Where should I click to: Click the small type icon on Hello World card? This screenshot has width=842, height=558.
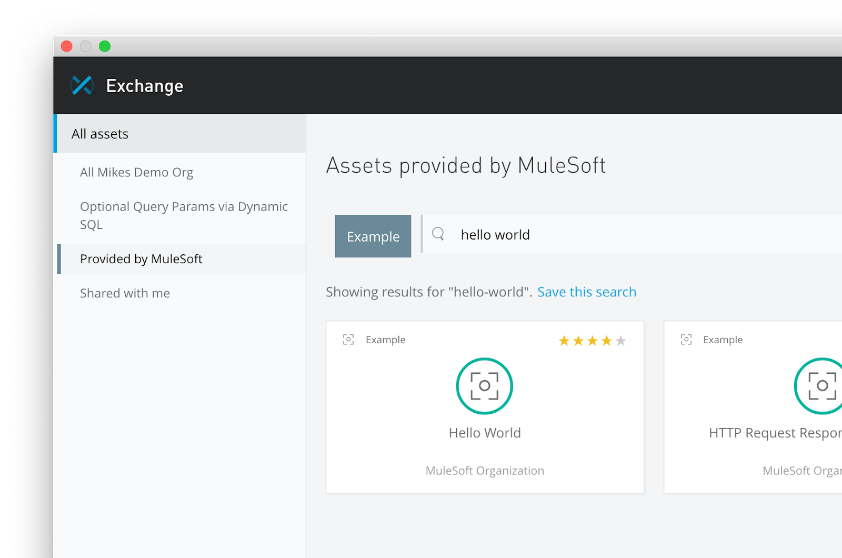tap(348, 340)
